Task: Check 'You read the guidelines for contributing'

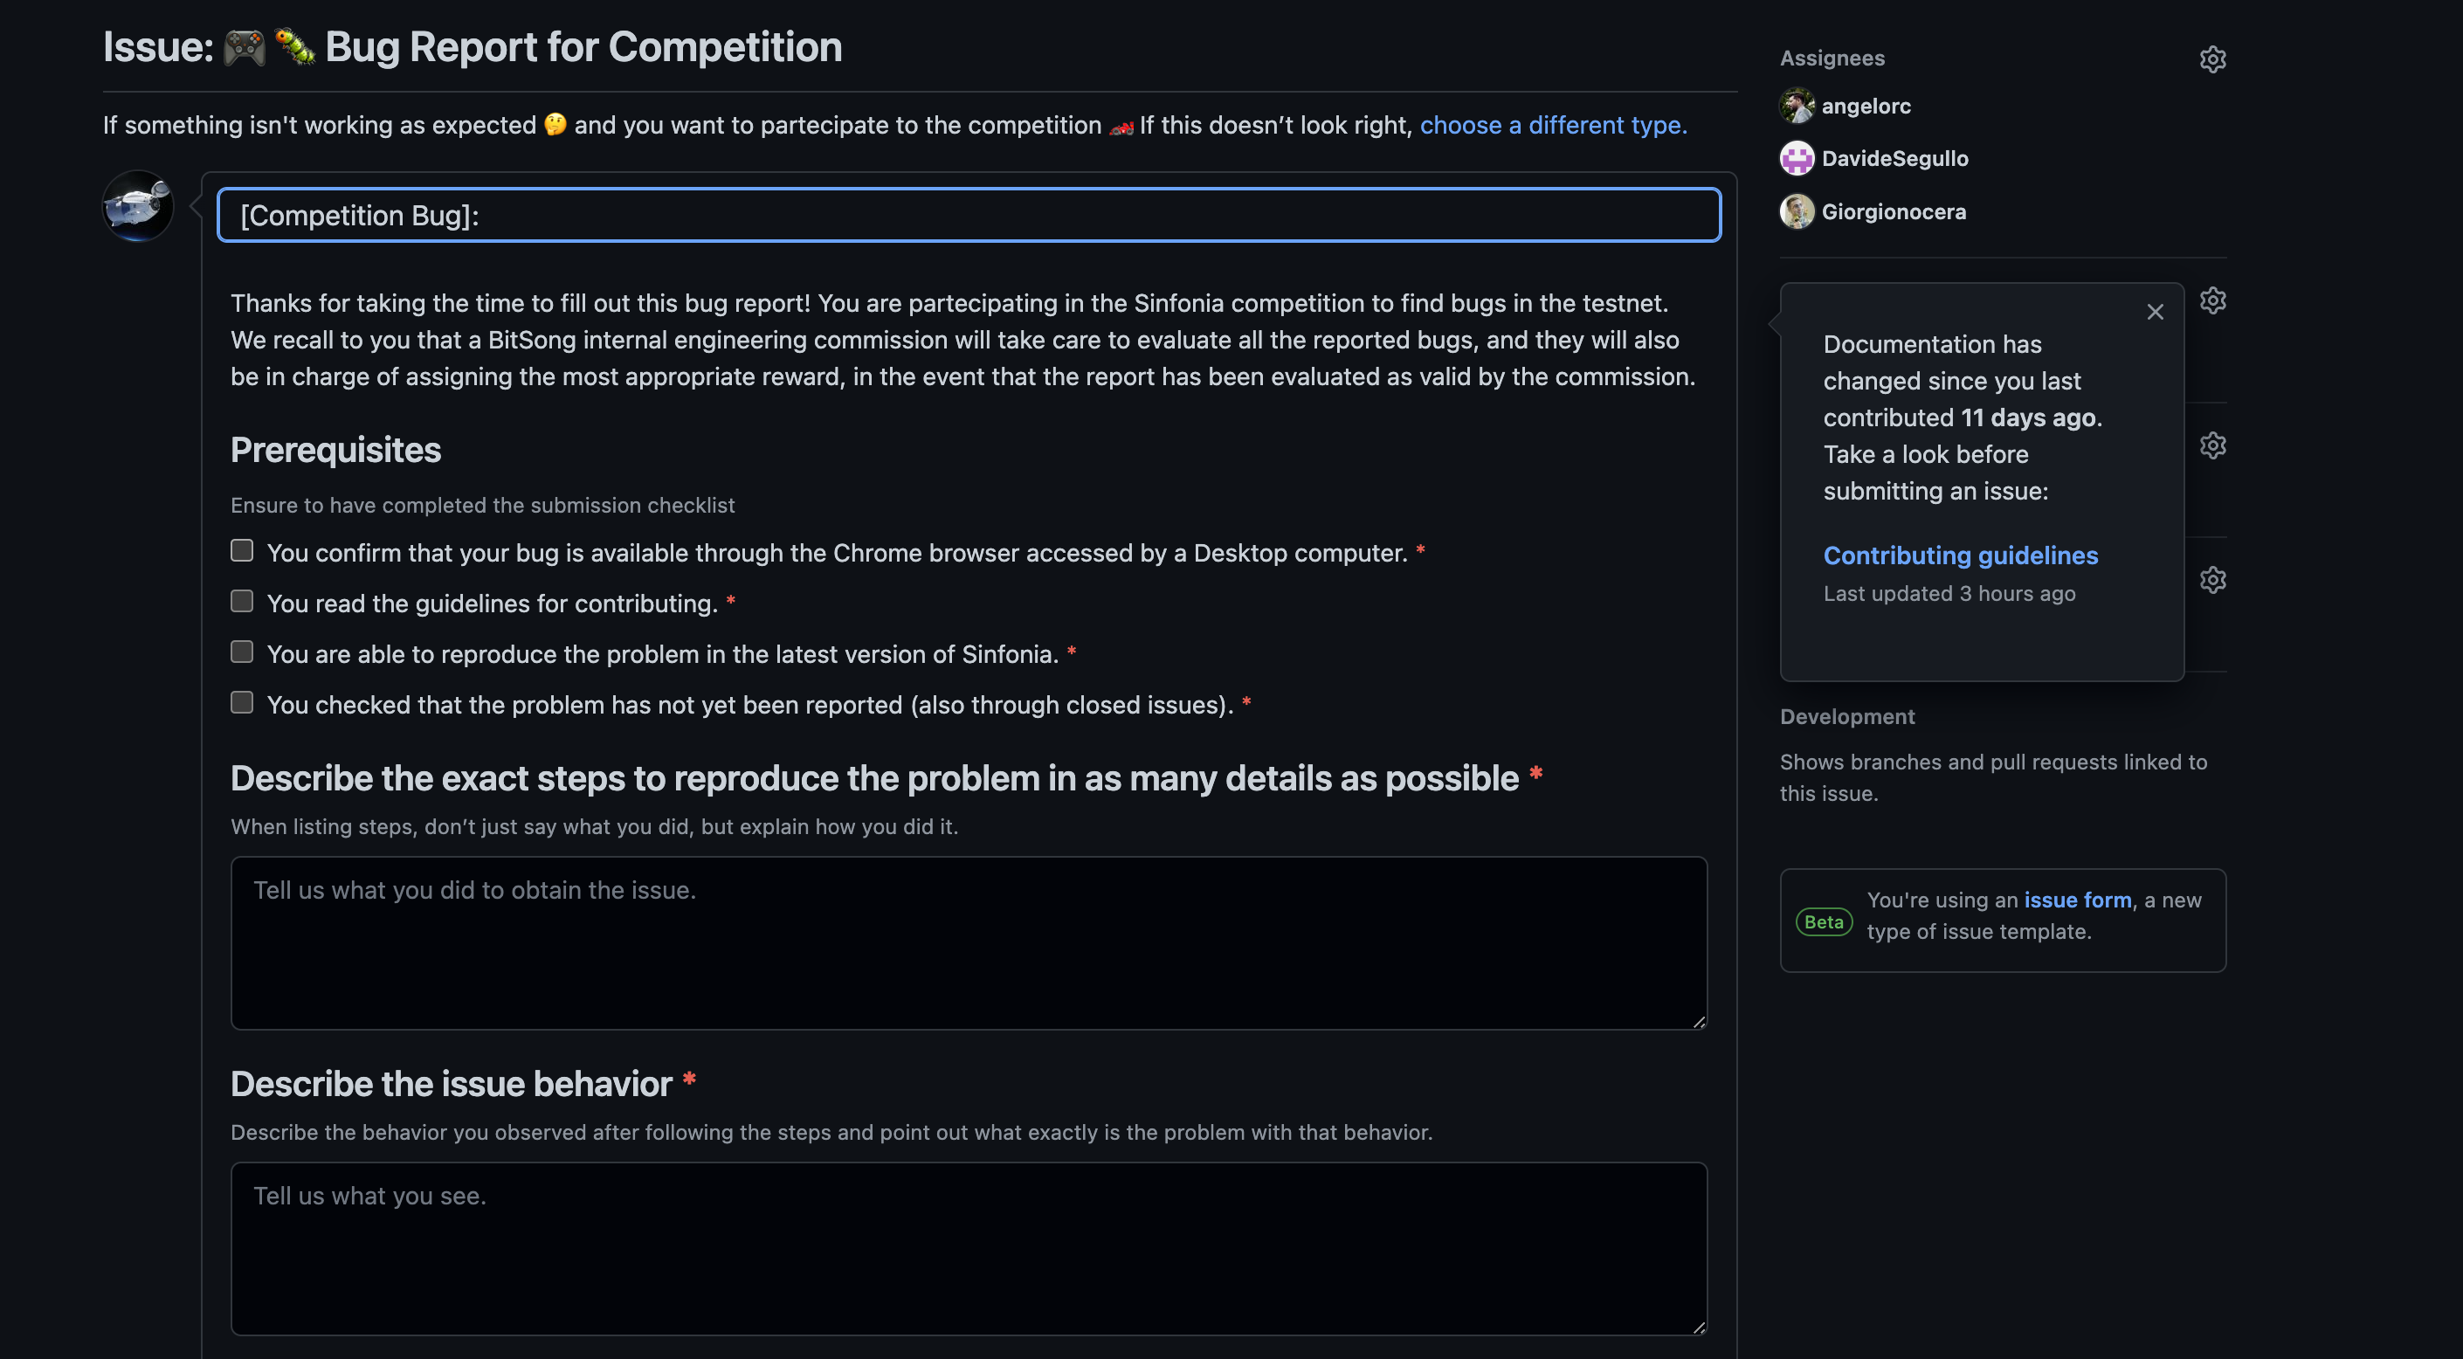Action: [242, 602]
